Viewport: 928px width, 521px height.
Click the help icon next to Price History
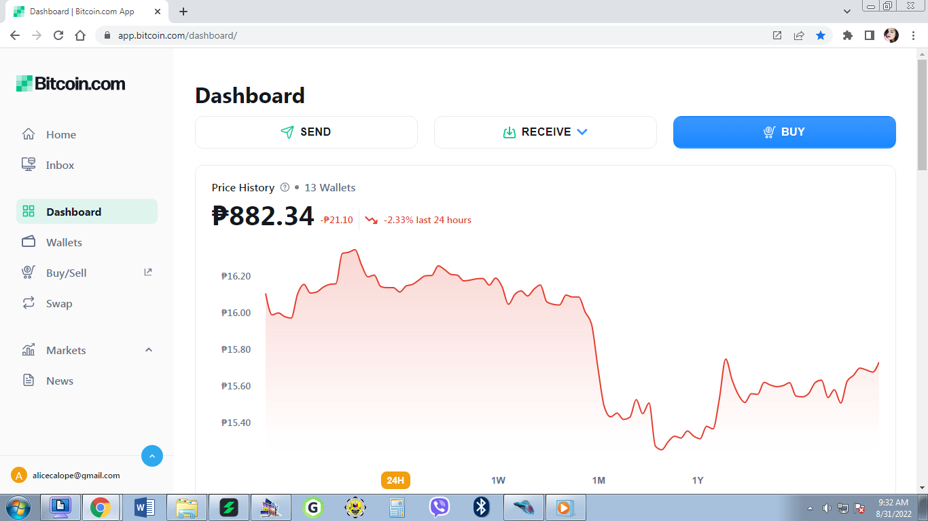point(285,187)
